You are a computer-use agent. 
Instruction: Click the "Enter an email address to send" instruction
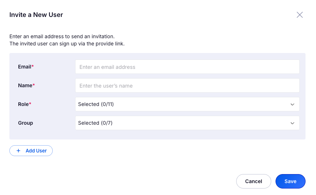click(62, 36)
